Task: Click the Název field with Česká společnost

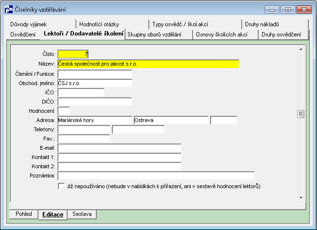Action: click(x=148, y=64)
